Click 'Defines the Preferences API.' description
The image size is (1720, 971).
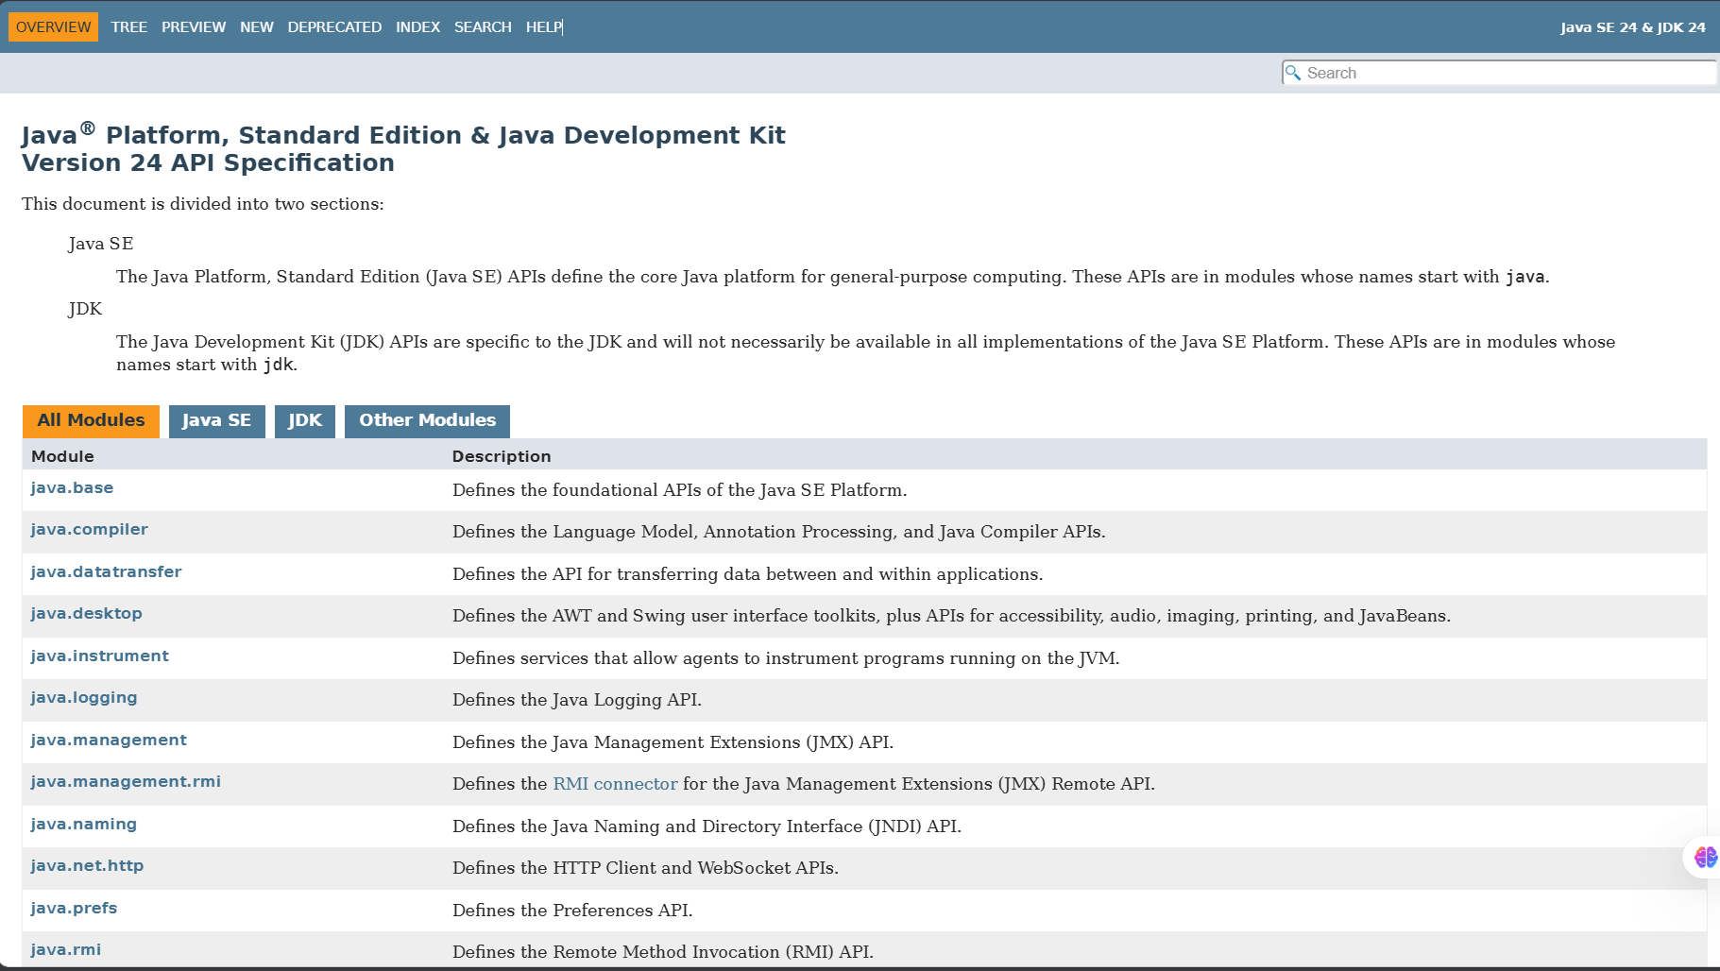(572, 911)
